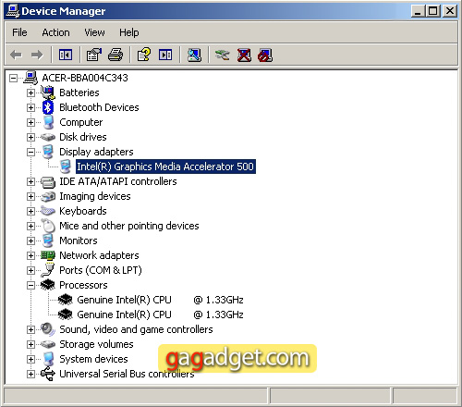Select the Display adapters label
This screenshot has width=462, height=407.
[x=96, y=152]
